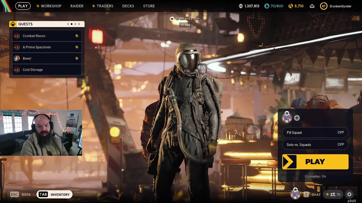Click the ESC BACK button
This screenshot has height=203, width=362.
coord(20,195)
